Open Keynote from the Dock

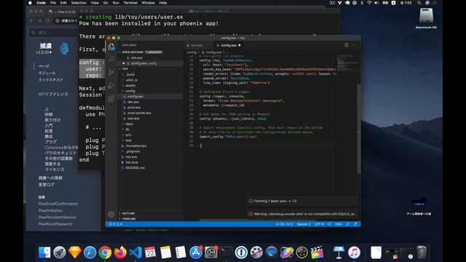339,253
